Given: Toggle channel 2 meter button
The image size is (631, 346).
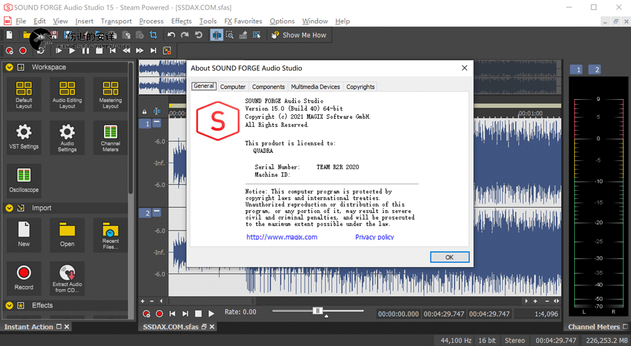Looking at the screenshot, I should pos(594,69).
